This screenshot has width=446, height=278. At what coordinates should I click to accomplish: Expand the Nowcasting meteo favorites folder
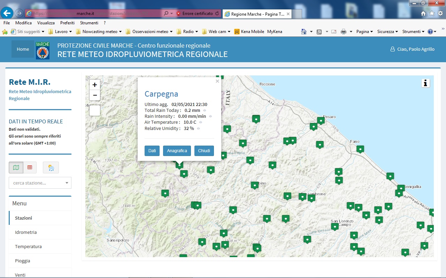(99, 32)
